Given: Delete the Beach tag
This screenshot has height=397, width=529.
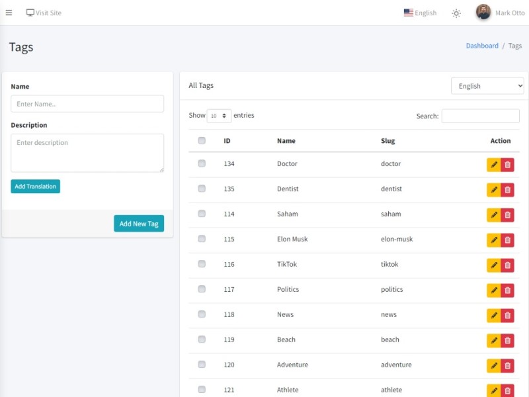Looking at the screenshot, I should (508, 341).
